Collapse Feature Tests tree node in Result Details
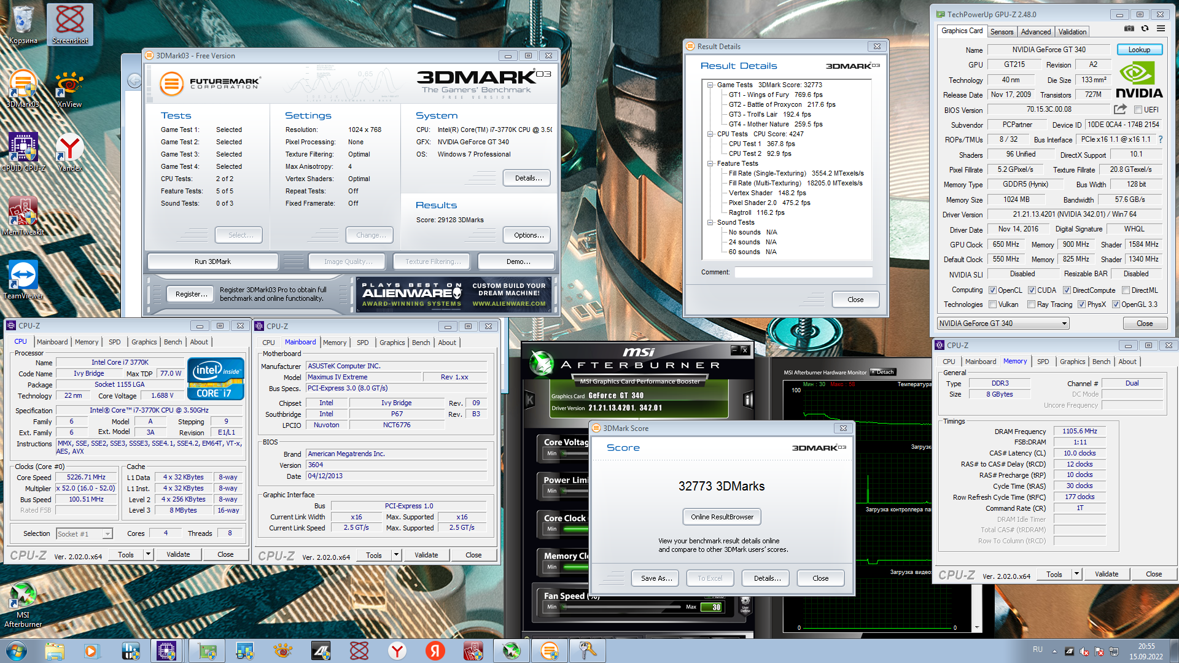Image resolution: width=1179 pixels, height=663 pixels. (710, 163)
